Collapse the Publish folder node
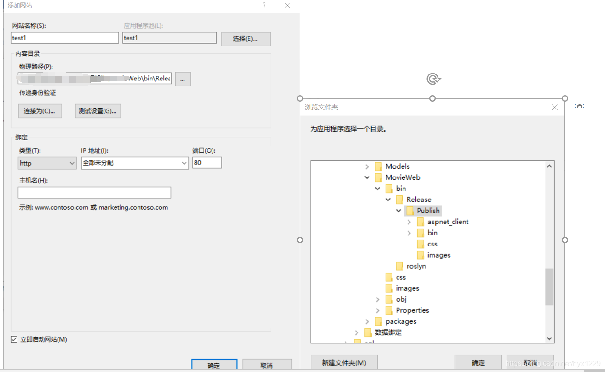Screen dimensions: 605x372 click(x=399, y=211)
